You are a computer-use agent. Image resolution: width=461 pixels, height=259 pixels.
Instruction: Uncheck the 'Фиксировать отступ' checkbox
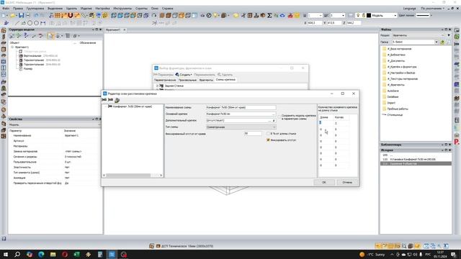pos(268,140)
